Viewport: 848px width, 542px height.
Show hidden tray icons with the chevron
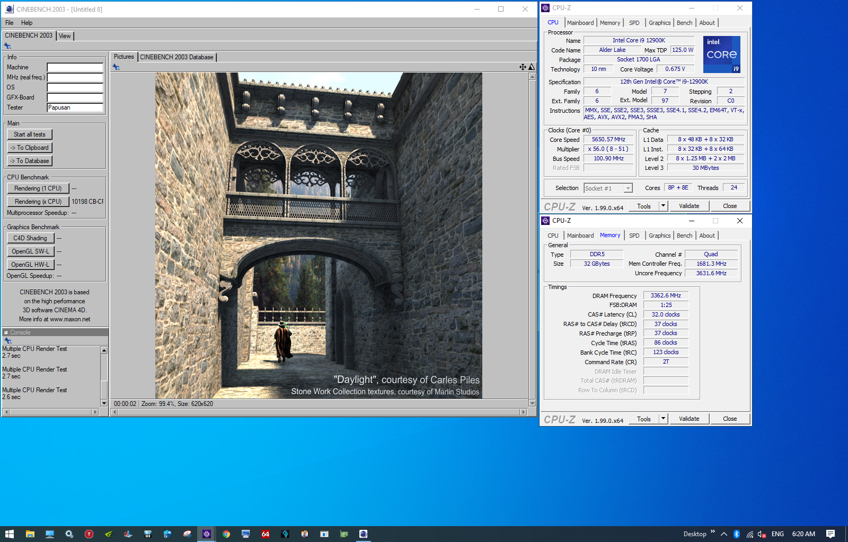[723, 534]
